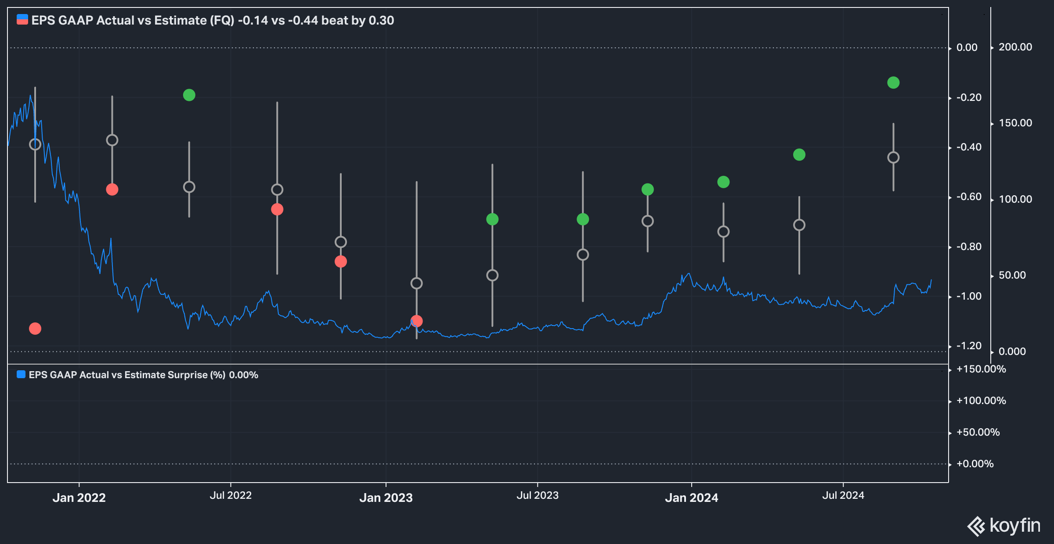
Task: Click the green actual dot in spring 2023
Action: 492,219
